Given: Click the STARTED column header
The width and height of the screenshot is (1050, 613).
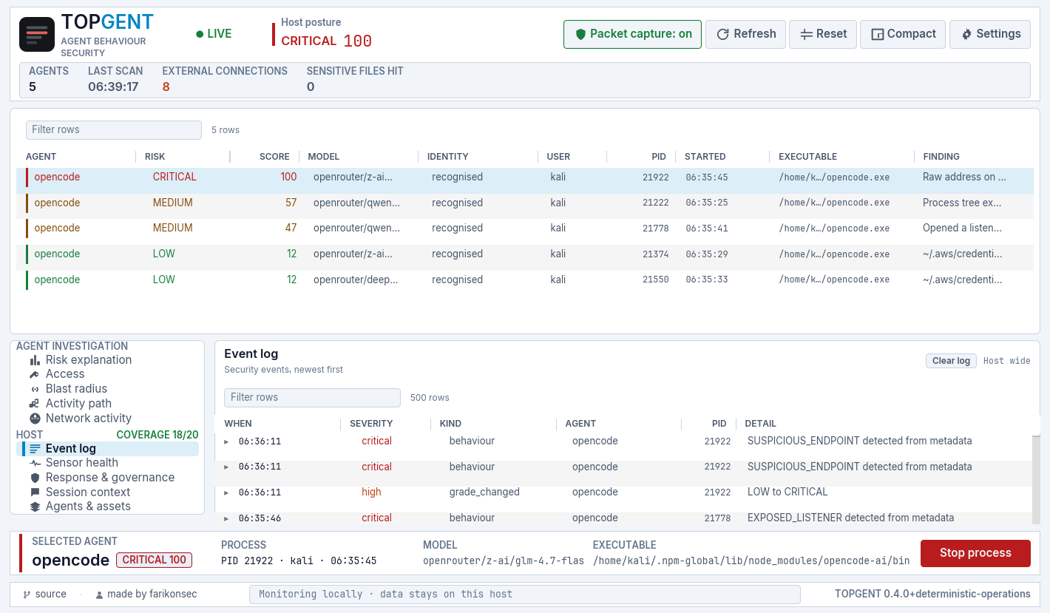Looking at the screenshot, I should 705,157.
